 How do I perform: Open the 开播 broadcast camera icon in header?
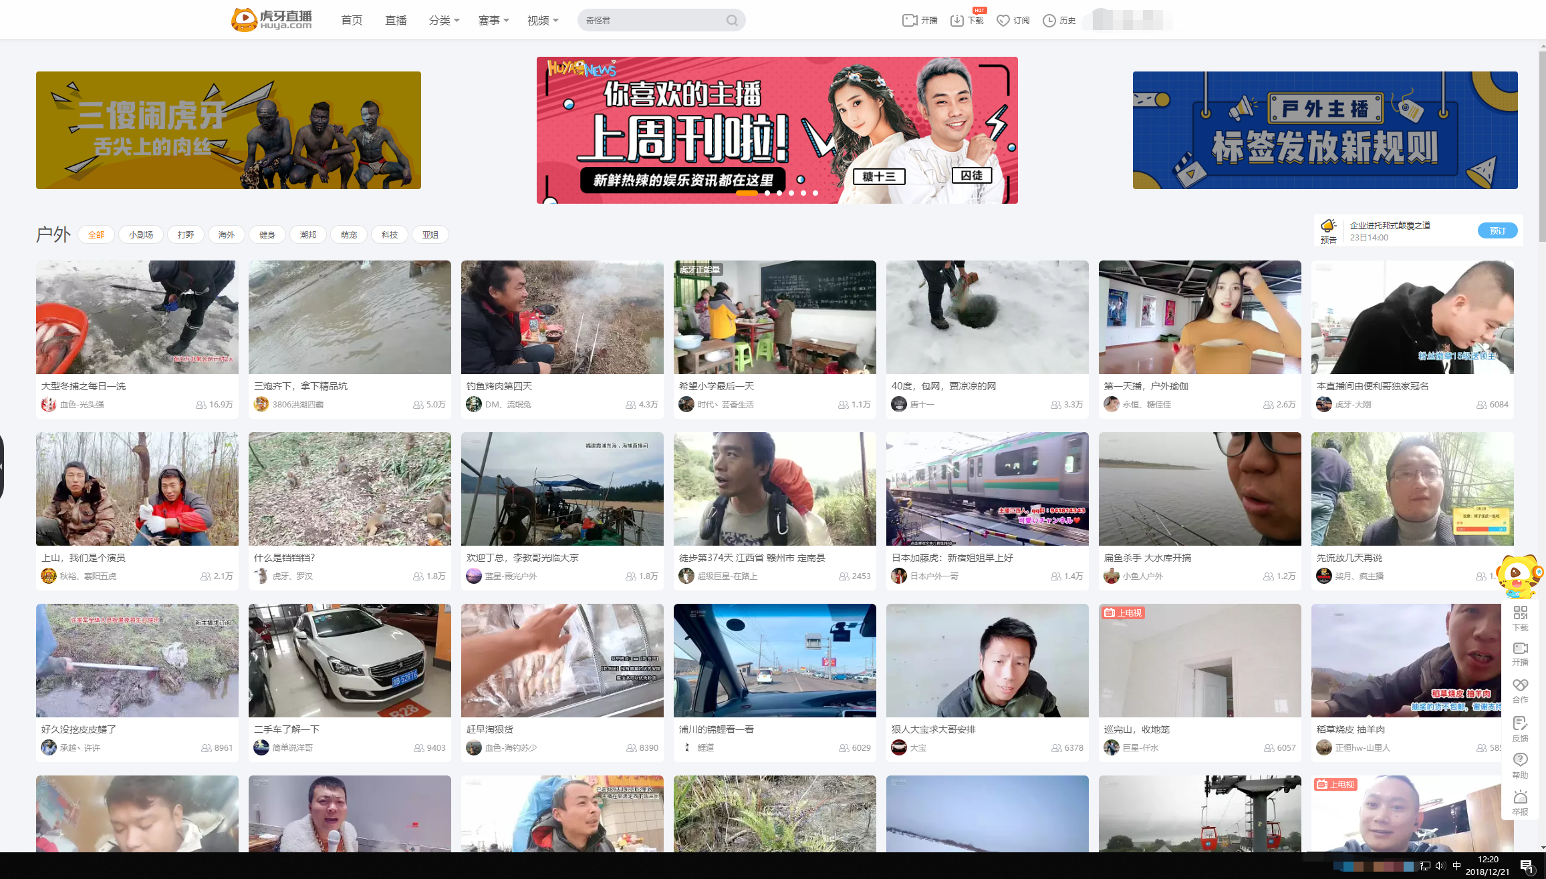[x=910, y=21]
